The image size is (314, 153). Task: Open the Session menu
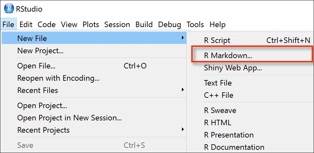coord(117,25)
